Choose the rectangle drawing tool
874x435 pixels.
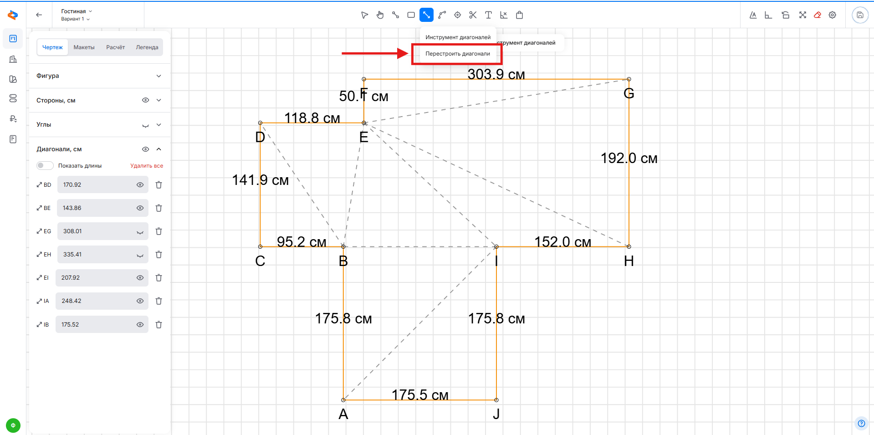411,15
